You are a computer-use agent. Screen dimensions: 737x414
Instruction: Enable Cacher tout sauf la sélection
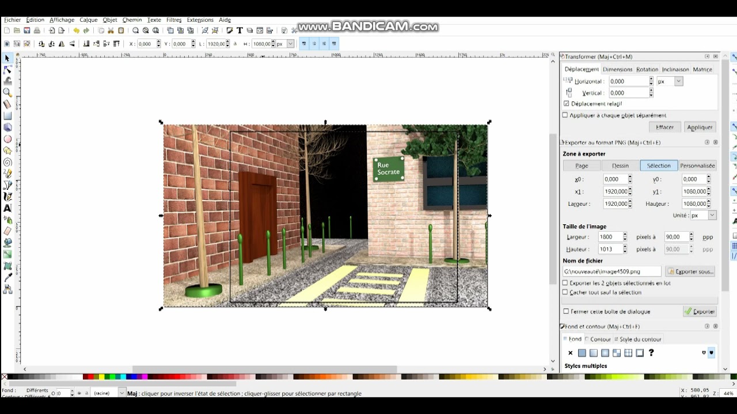(565, 293)
